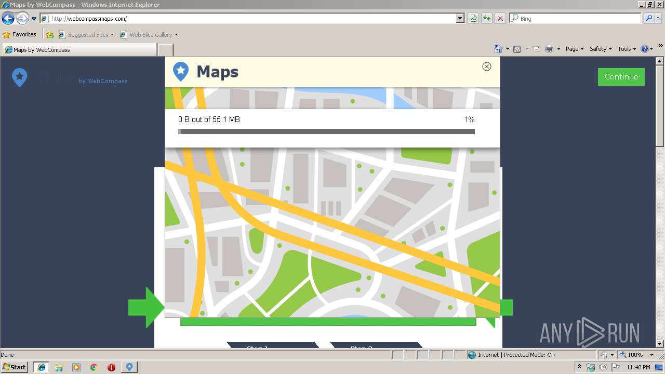
Task: Open the Favorites center
Action: [x=20, y=35]
